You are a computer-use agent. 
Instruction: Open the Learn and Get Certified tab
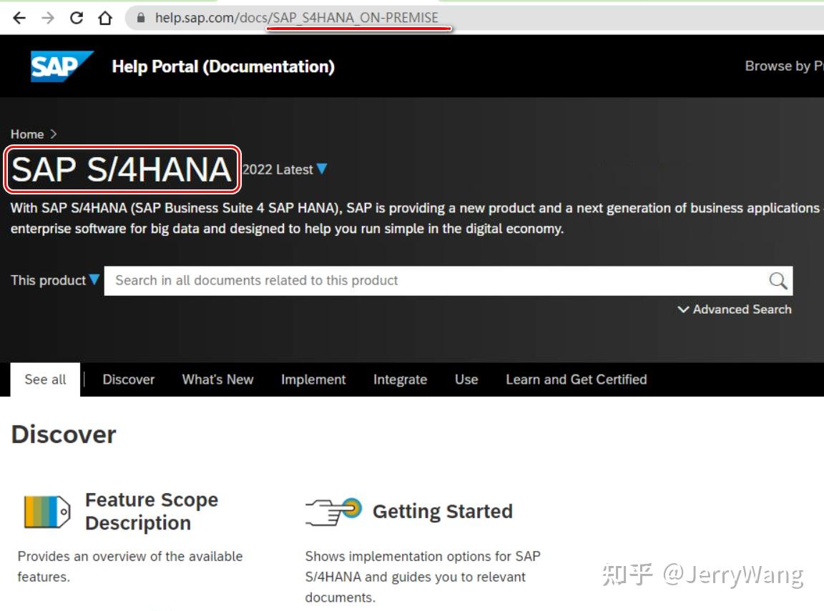[576, 379]
